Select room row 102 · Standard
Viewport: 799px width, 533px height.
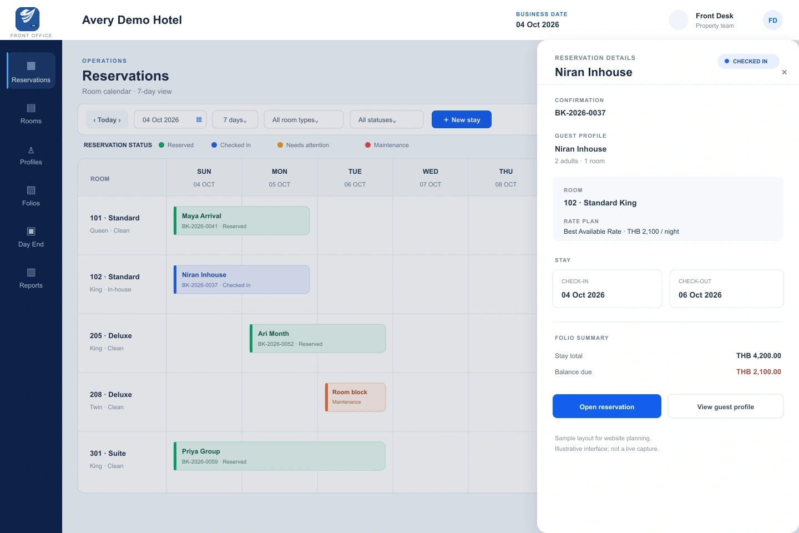click(x=122, y=283)
